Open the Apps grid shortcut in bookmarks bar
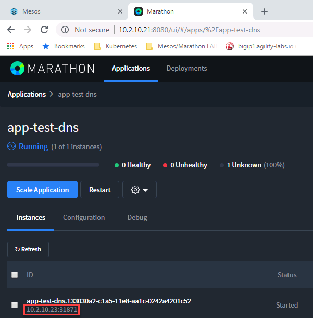 (x=20, y=46)
